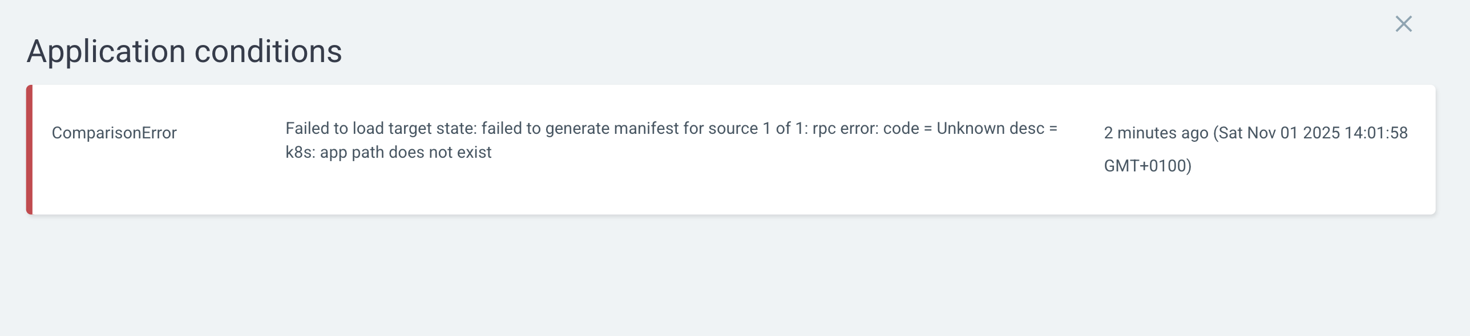1470x336 pixels.
Task: Click the "for" word in the error message
Action: tap(694, 129)
